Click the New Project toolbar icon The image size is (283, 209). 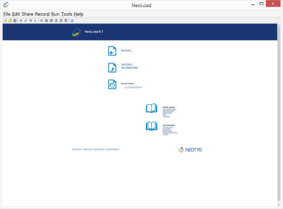5,21
